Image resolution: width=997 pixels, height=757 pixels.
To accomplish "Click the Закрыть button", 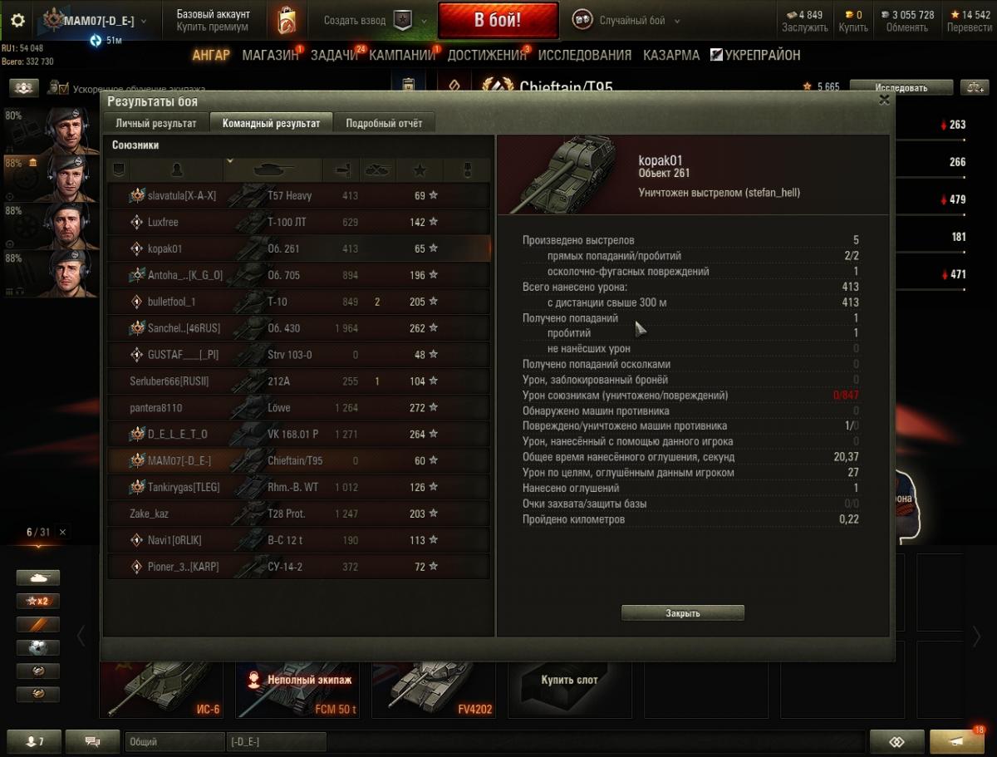I will (x=683, y=613).
